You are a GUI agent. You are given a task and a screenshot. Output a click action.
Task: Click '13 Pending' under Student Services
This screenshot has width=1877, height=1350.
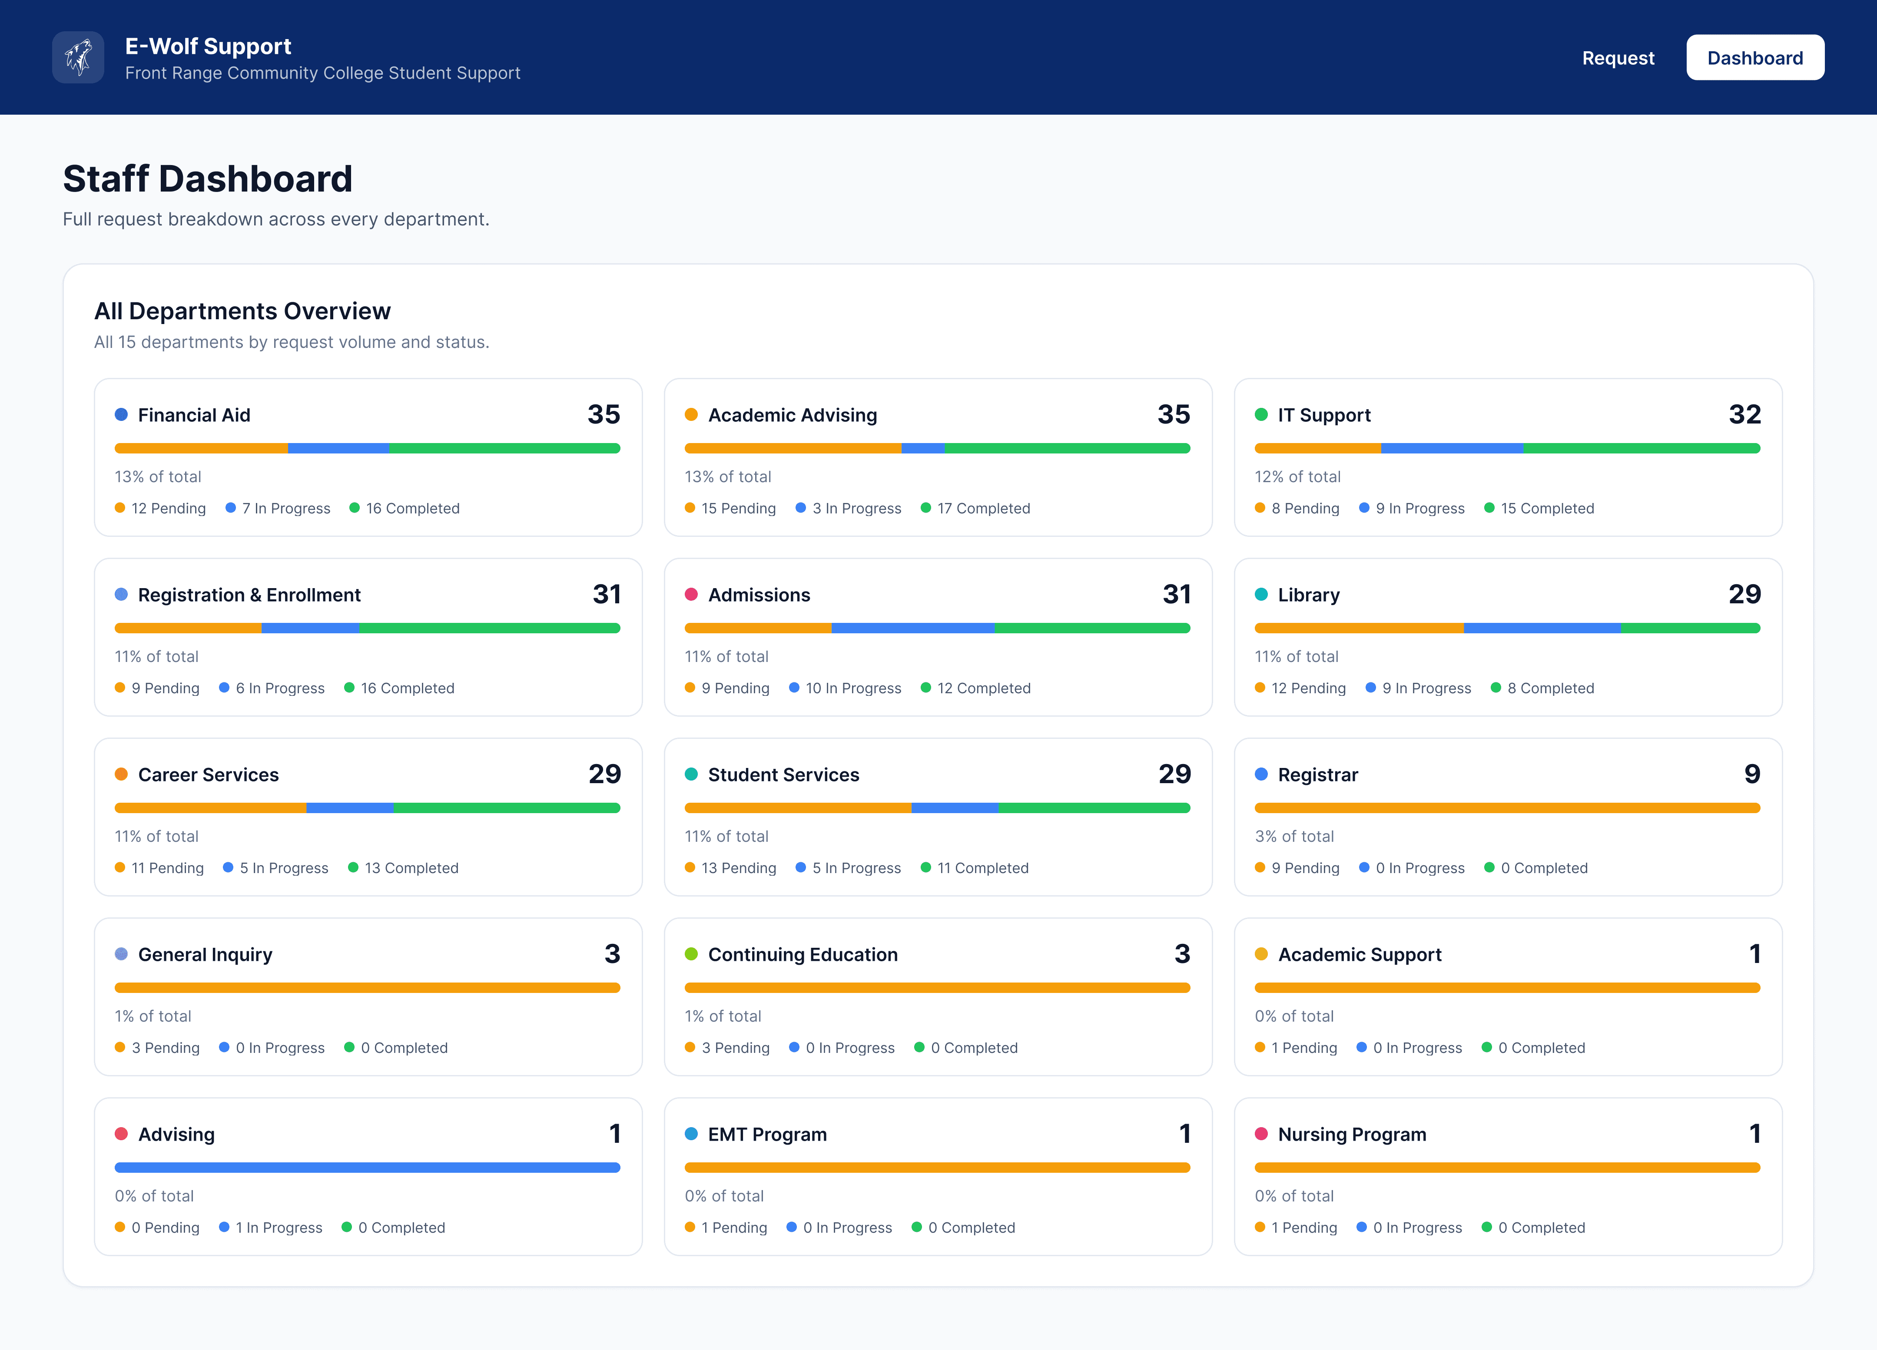731,868
